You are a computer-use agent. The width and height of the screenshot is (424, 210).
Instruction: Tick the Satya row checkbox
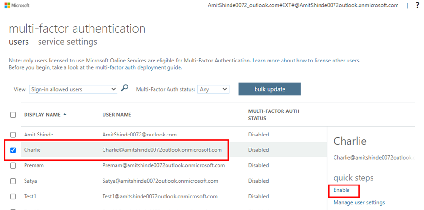point(13,181)
